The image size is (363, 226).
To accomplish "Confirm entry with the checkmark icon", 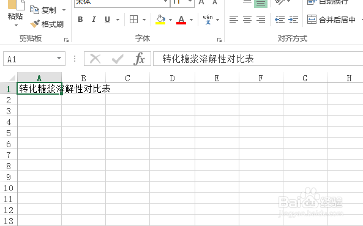I will (118, 59).
